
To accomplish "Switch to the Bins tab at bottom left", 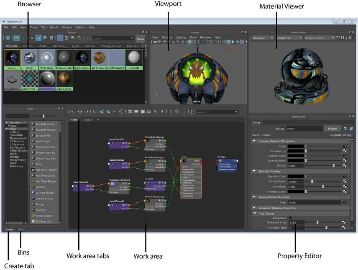I will pos(21,230).
